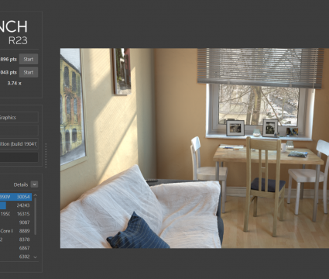Screen dimensions: 329x279
Task: Click the R23 version label
Action: [18, 40]
